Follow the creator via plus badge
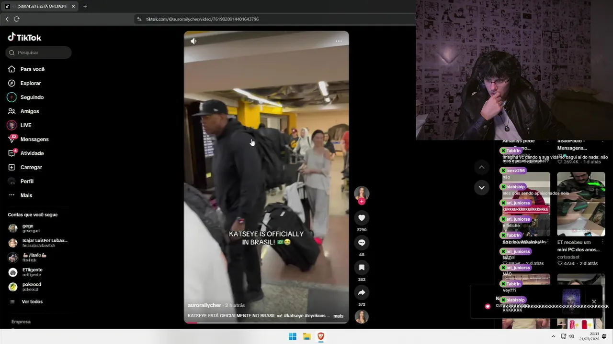The width and height of the screenshot is (613, 344). pos(362,201)
